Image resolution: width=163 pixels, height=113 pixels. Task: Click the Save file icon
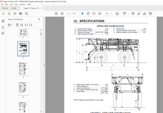point(3,14)
